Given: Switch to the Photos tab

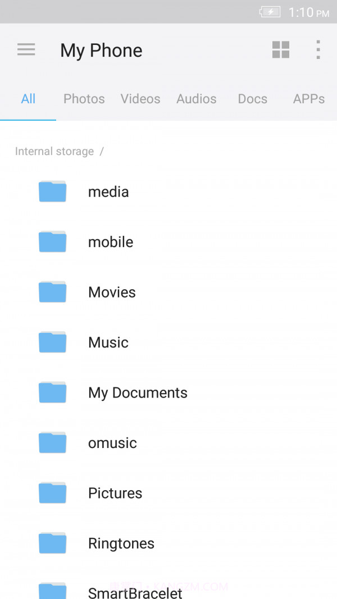Looking at the screenshot, I should point(84,99).
